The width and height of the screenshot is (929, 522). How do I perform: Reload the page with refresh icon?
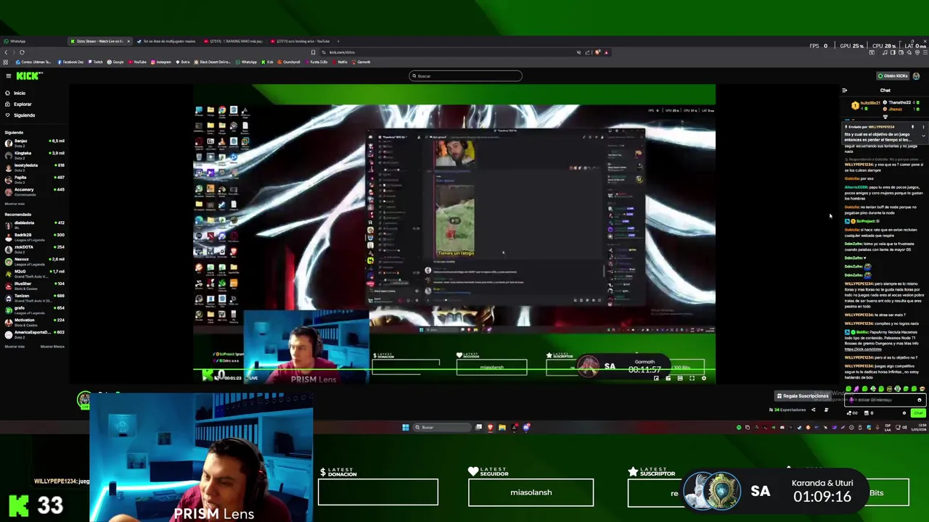pyautogui.click(x=22, y=52)
